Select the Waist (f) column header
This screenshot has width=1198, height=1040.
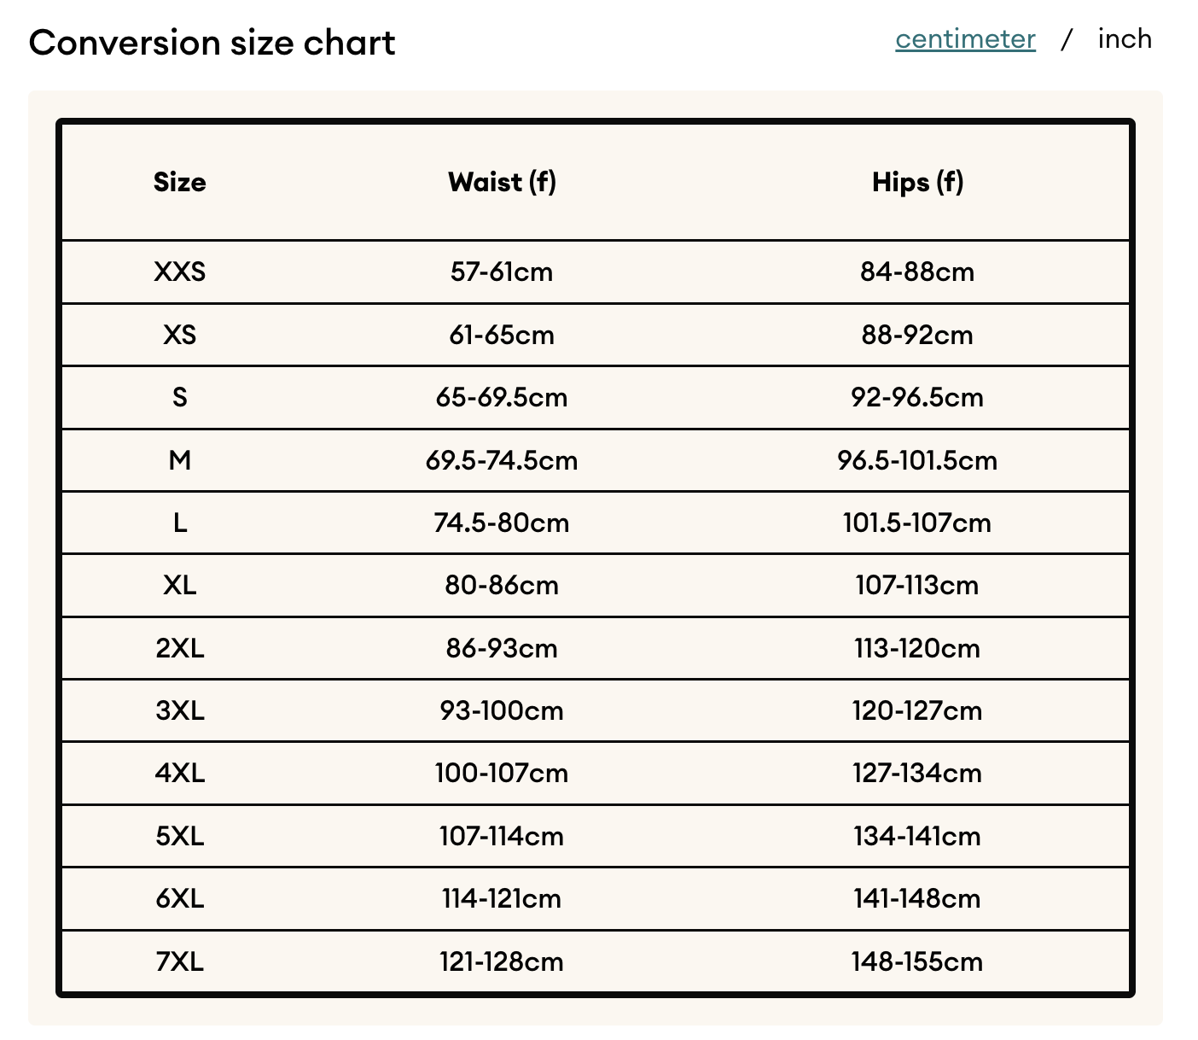click(x=502, y=182)
